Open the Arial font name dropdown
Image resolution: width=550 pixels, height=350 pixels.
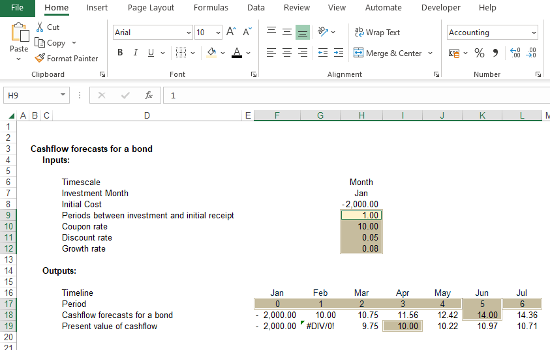coord(189,33)
